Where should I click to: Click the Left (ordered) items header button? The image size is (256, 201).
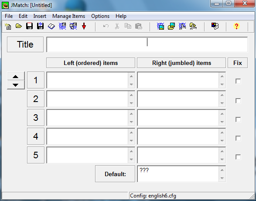[91, 63]
